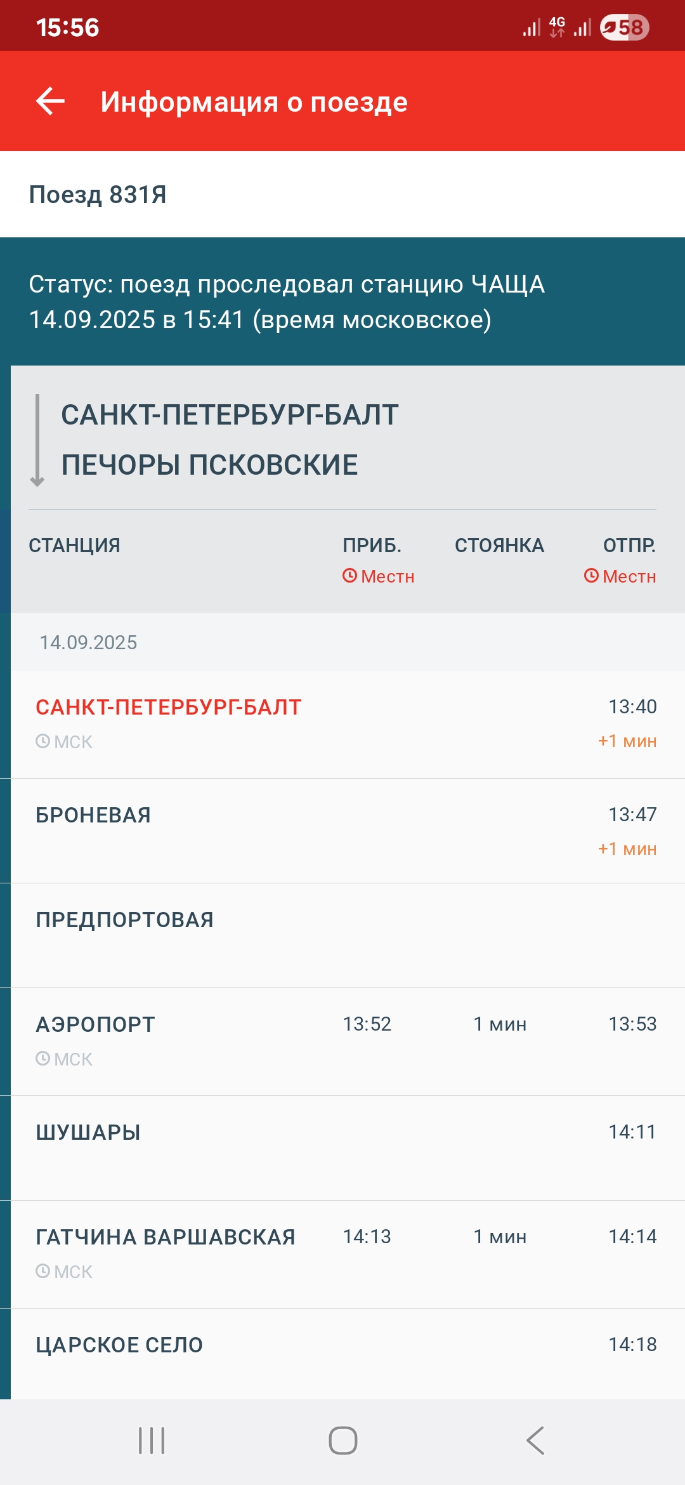Tap the ПЕЧОРЫ ПСКОВСКИЕ destination heading

point(209,465)
